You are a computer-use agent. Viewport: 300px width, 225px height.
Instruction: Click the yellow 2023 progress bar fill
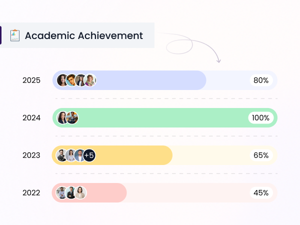pyautogui.click(x=112, y=155)
